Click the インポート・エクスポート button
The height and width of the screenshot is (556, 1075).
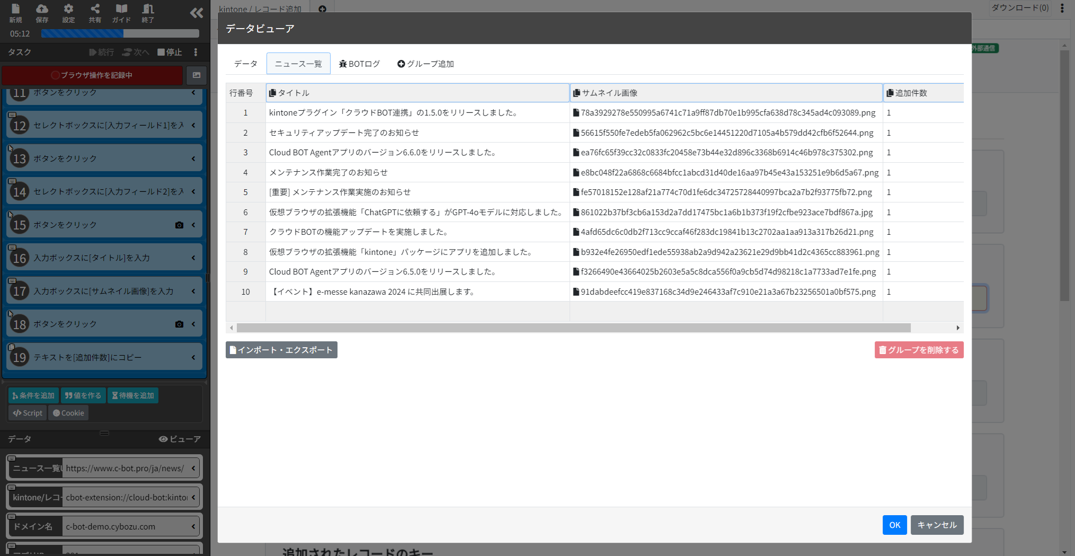pos(281,350)
